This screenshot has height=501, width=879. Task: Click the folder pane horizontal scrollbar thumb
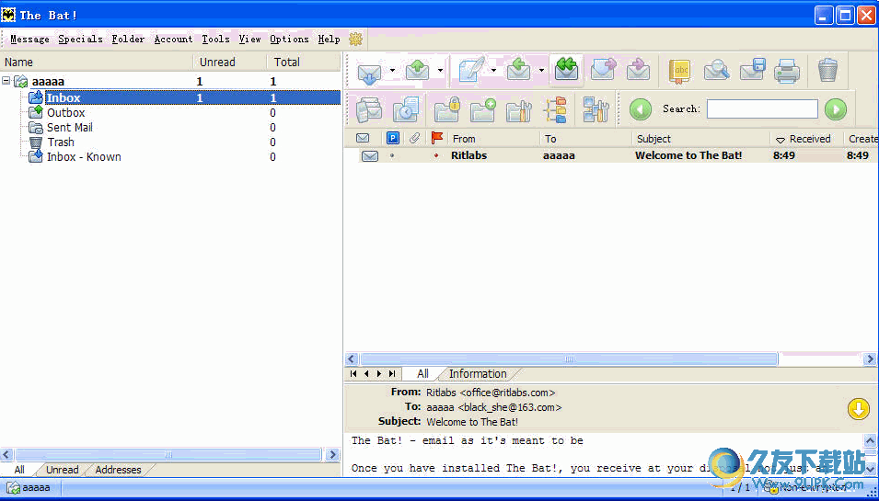[168, 454]
